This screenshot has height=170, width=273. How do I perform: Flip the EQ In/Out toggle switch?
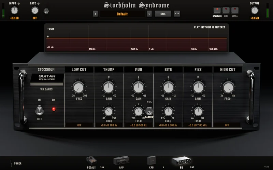[x=39, y=110]
